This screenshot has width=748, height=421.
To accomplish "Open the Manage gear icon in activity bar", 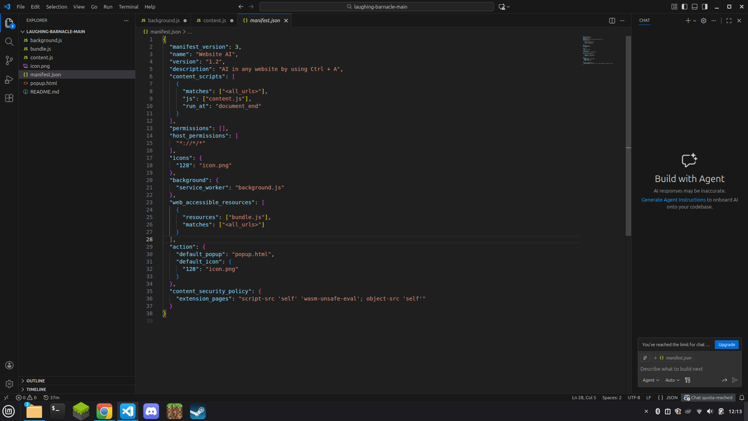I will [9, 384].
